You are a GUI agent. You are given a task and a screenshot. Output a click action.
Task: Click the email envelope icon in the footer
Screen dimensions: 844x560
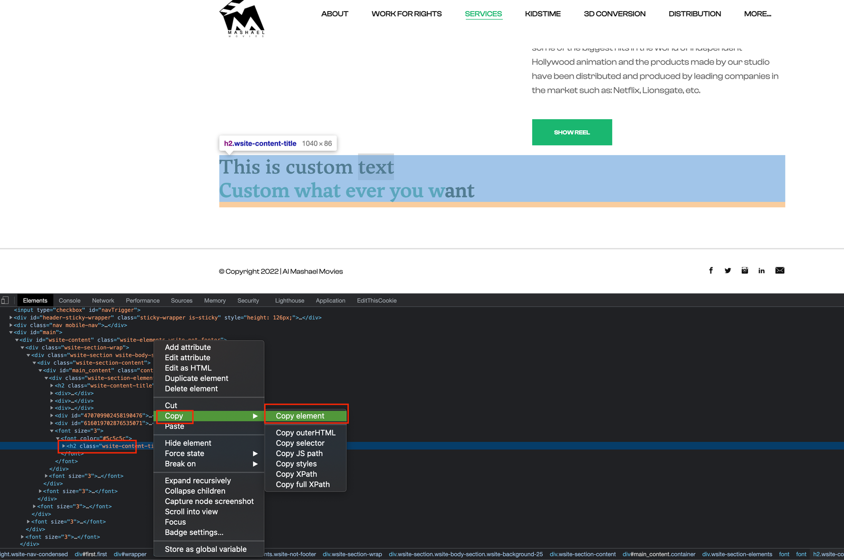coord(780,270)
